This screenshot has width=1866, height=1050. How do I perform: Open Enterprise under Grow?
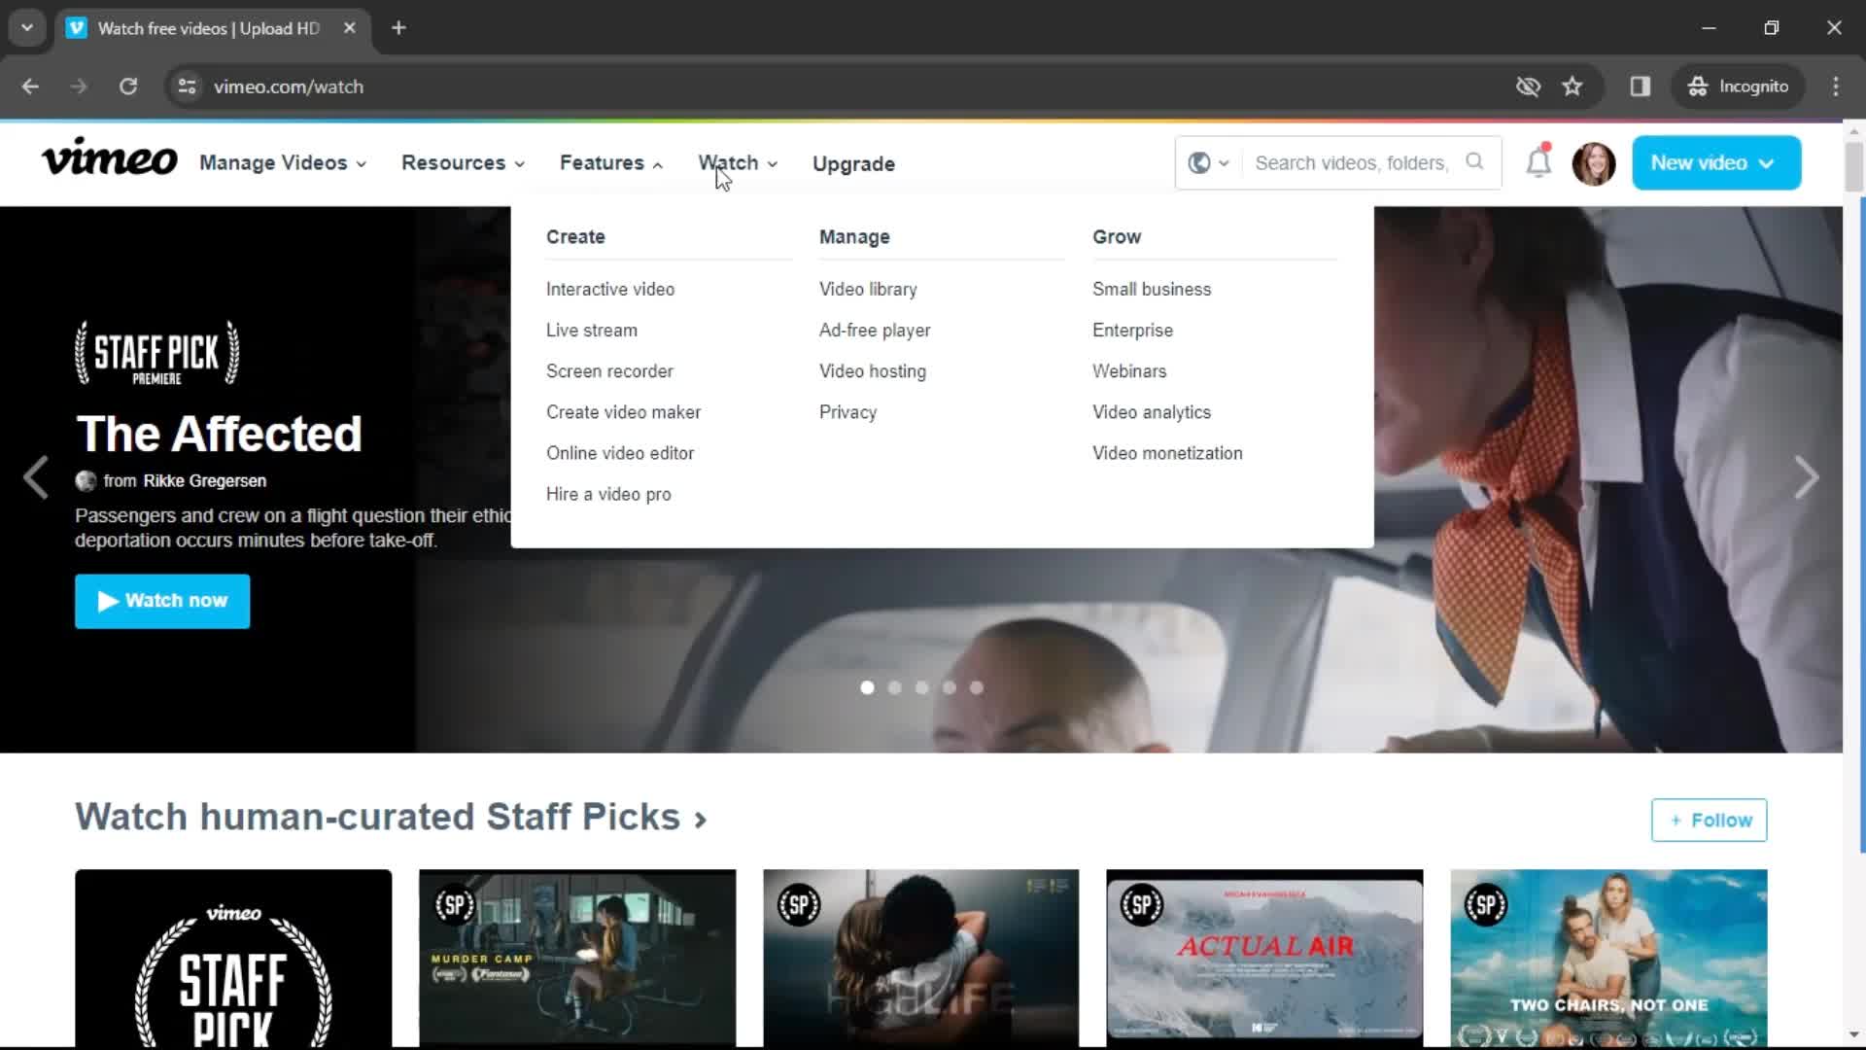click(x=1132, y=330)
